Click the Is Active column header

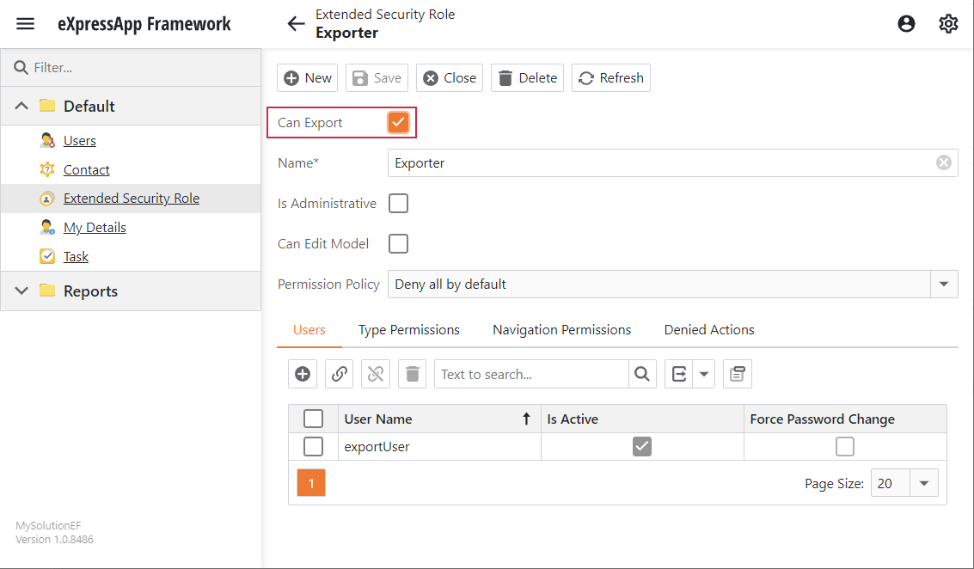point(642,419)
